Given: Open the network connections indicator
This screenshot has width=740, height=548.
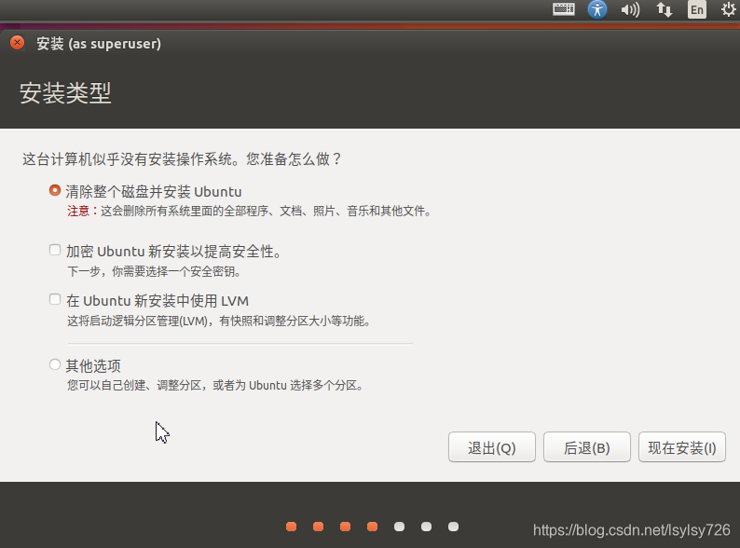Looking at the screenshot, I should [665, 9].
